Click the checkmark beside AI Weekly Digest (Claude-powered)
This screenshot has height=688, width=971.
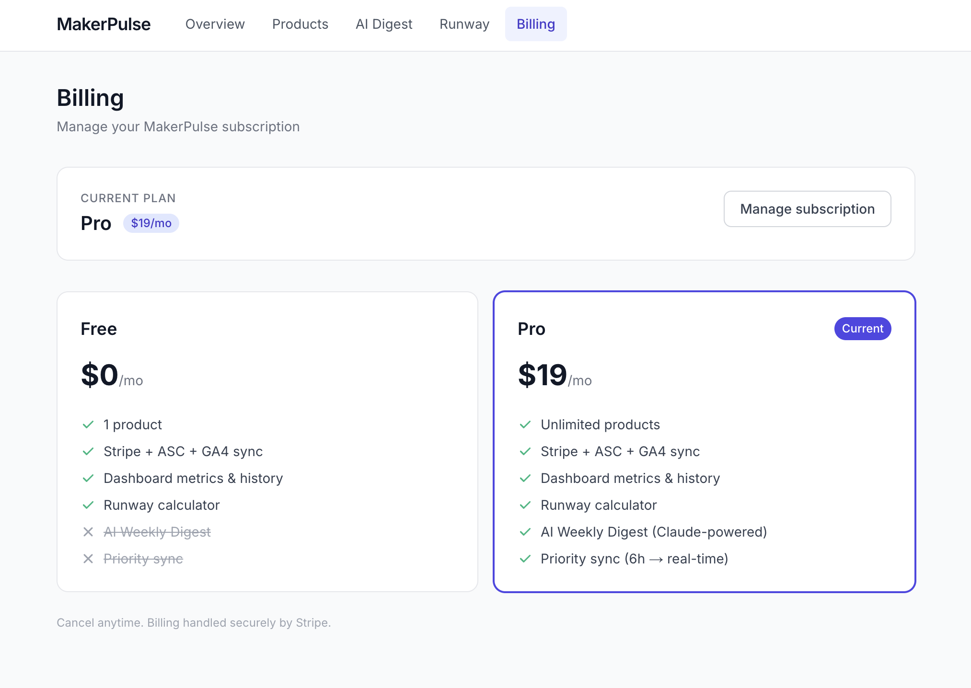click(x=525, y=532)
